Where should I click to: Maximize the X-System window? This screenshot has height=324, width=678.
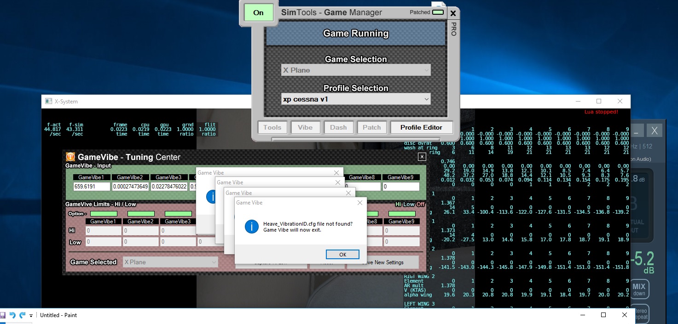(x=599, y=101)
